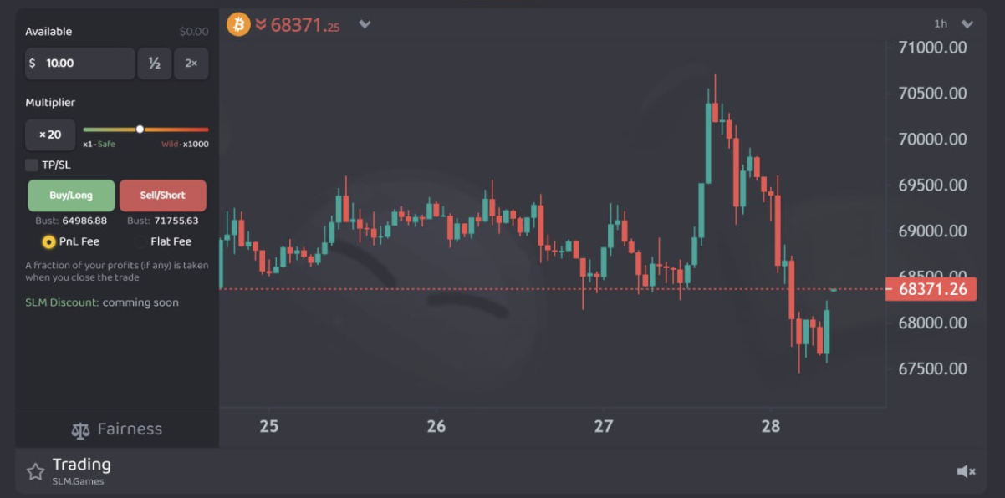Open the asset selector dropdown arrow

pyautogui.click(x=365, y=24)
